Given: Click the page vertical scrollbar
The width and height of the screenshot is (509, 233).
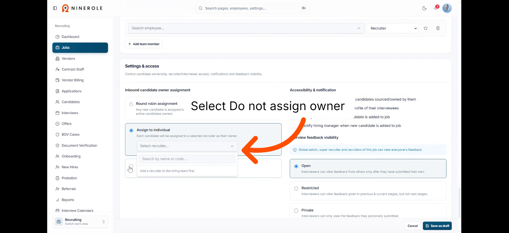Looking at the screenshot, I should click(x=459, y=203).
